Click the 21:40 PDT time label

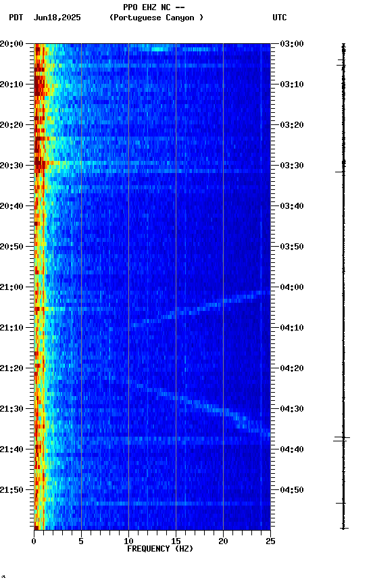click(x=11, y=450)
